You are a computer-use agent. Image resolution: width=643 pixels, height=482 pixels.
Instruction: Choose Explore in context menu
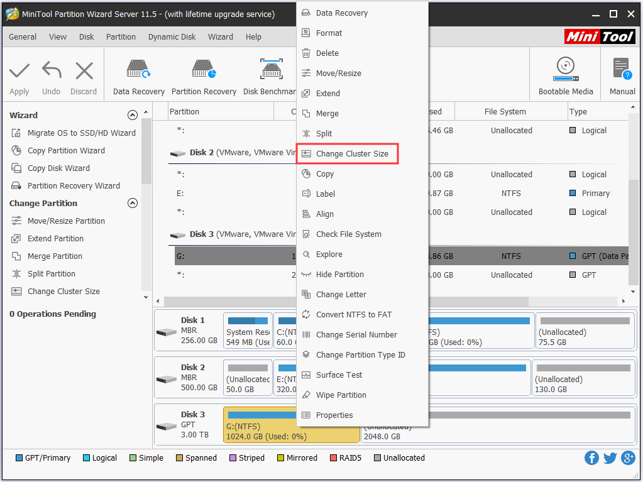point(363,254)
